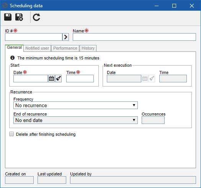This screenshot has height=188, width=201.
Task: Switch to the Notified user tab
Action: 37,48
